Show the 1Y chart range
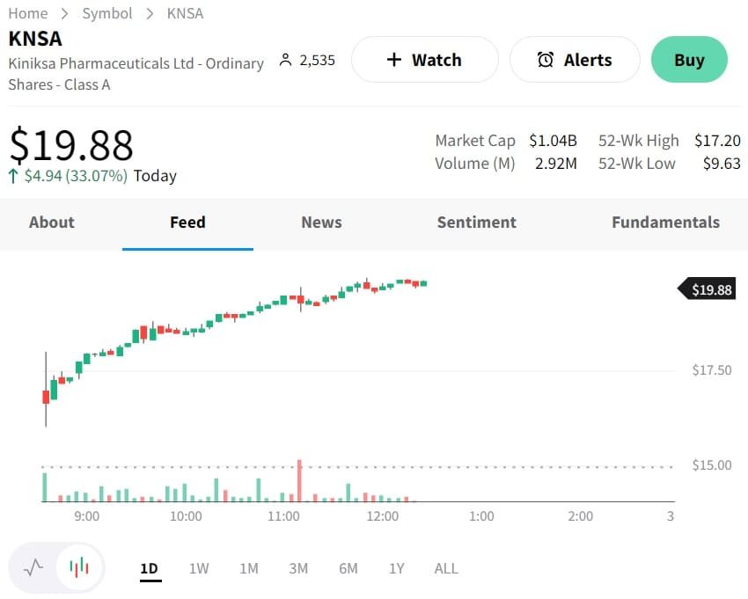 coord(397,568)
